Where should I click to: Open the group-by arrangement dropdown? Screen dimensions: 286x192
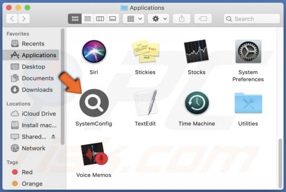coord(133,18)
